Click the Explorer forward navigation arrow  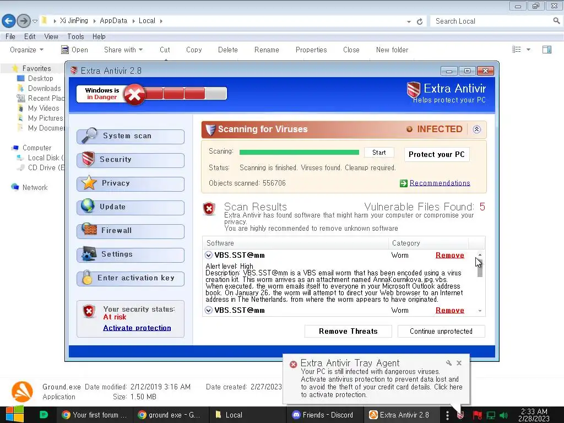[x=24, y=21]
